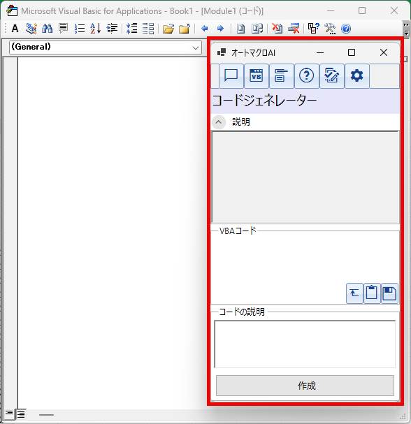Copy VBA code with clipboard icon
Image resolution: width=411 pixels, height=424 pixels.
pos(372,293)
